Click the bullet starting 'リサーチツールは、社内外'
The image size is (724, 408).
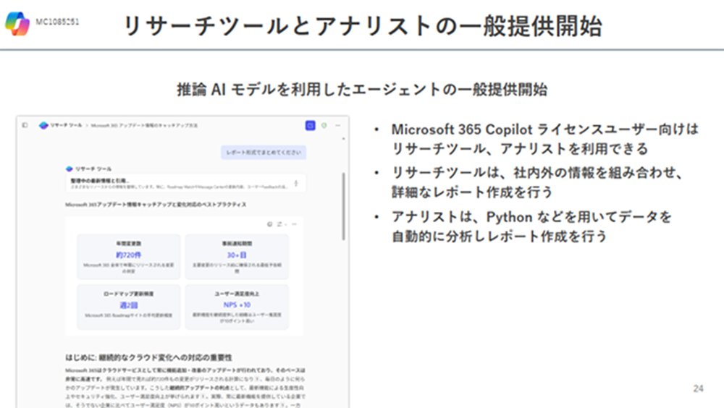(x=537, y=182)
